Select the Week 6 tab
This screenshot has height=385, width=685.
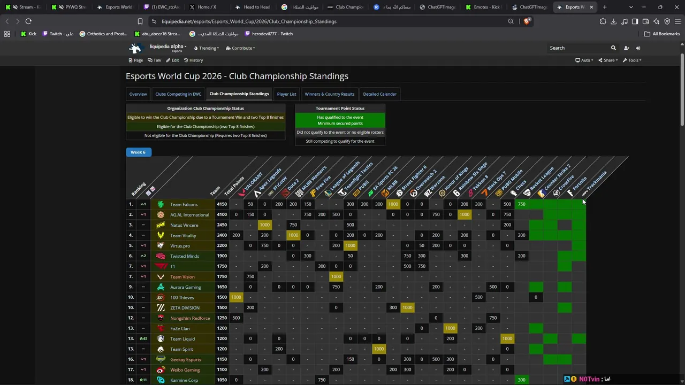pyautogui.click(x=138, y=152)
